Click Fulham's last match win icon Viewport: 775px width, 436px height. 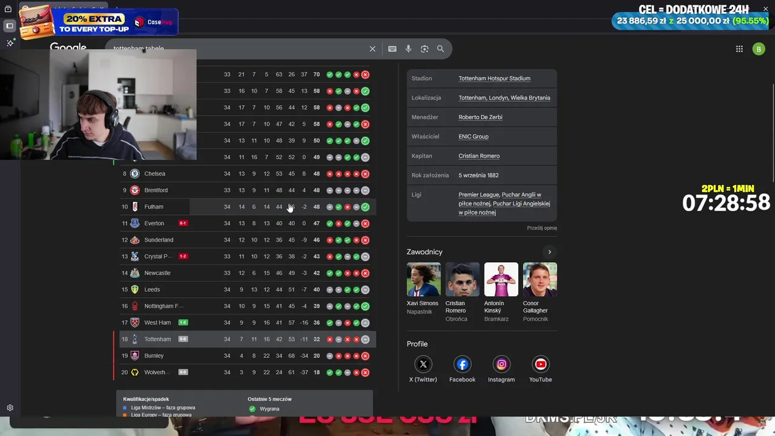(x=365, y=207)
